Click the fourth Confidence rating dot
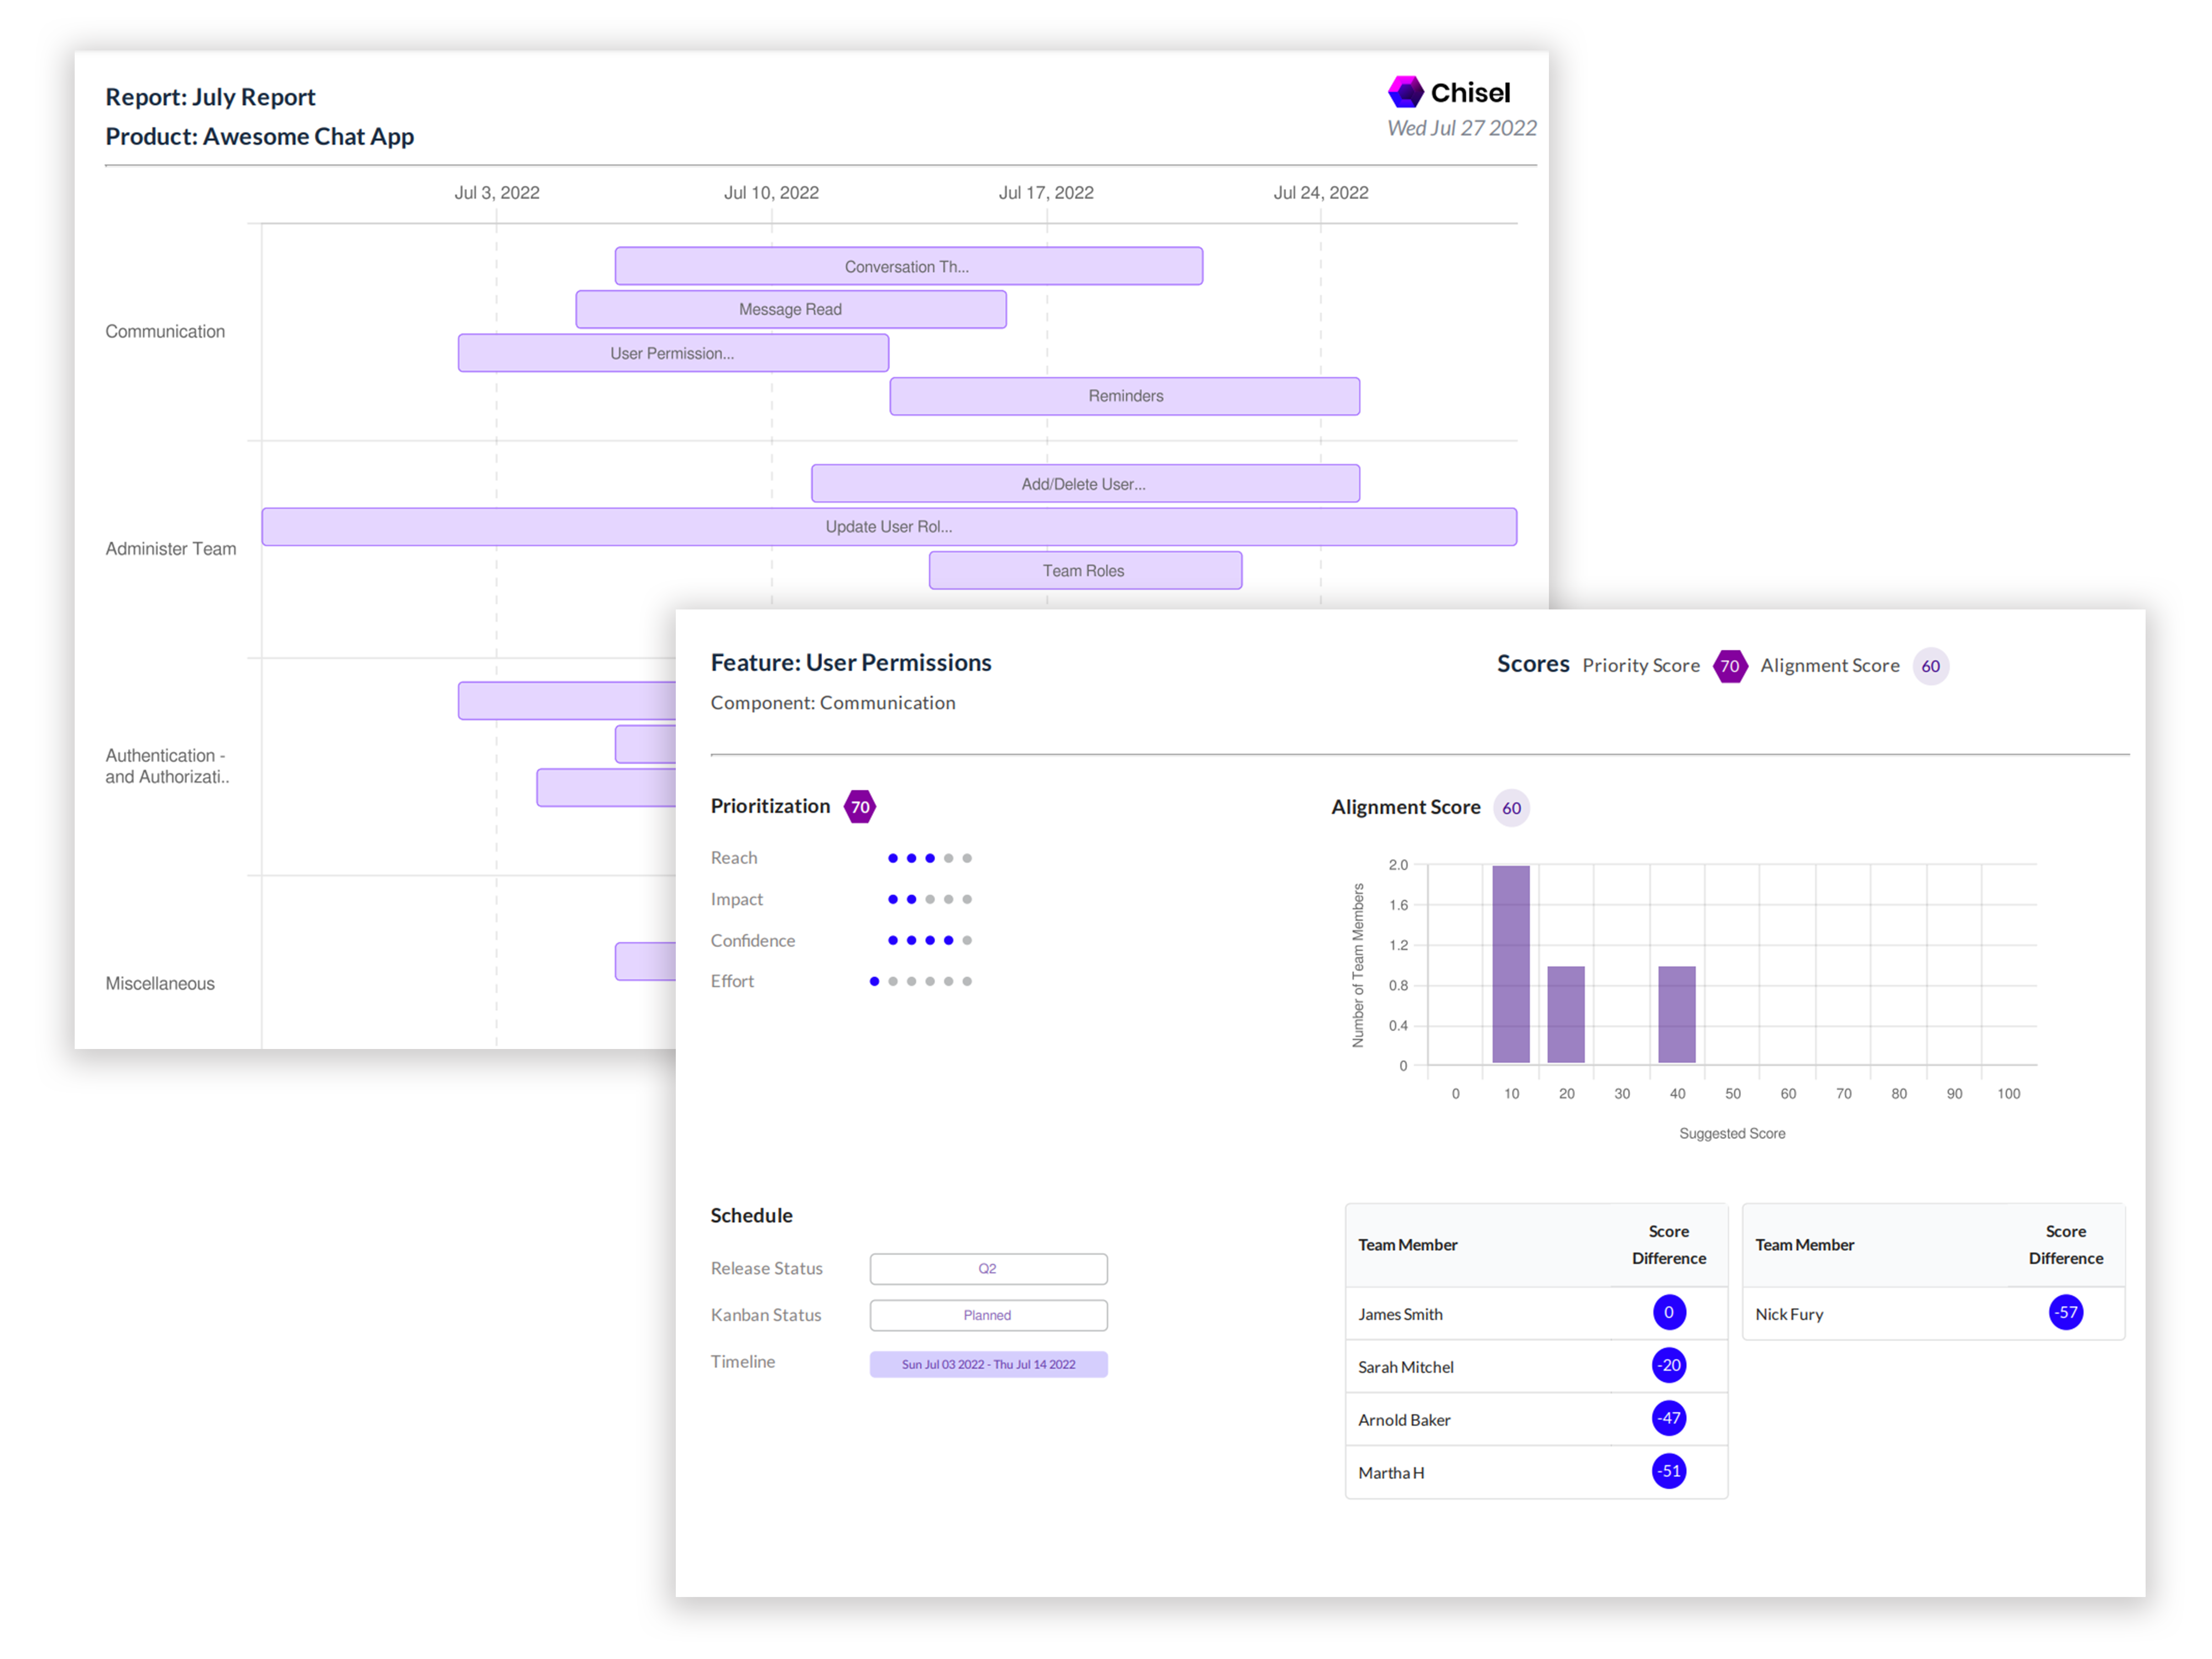 coord(948,940)
